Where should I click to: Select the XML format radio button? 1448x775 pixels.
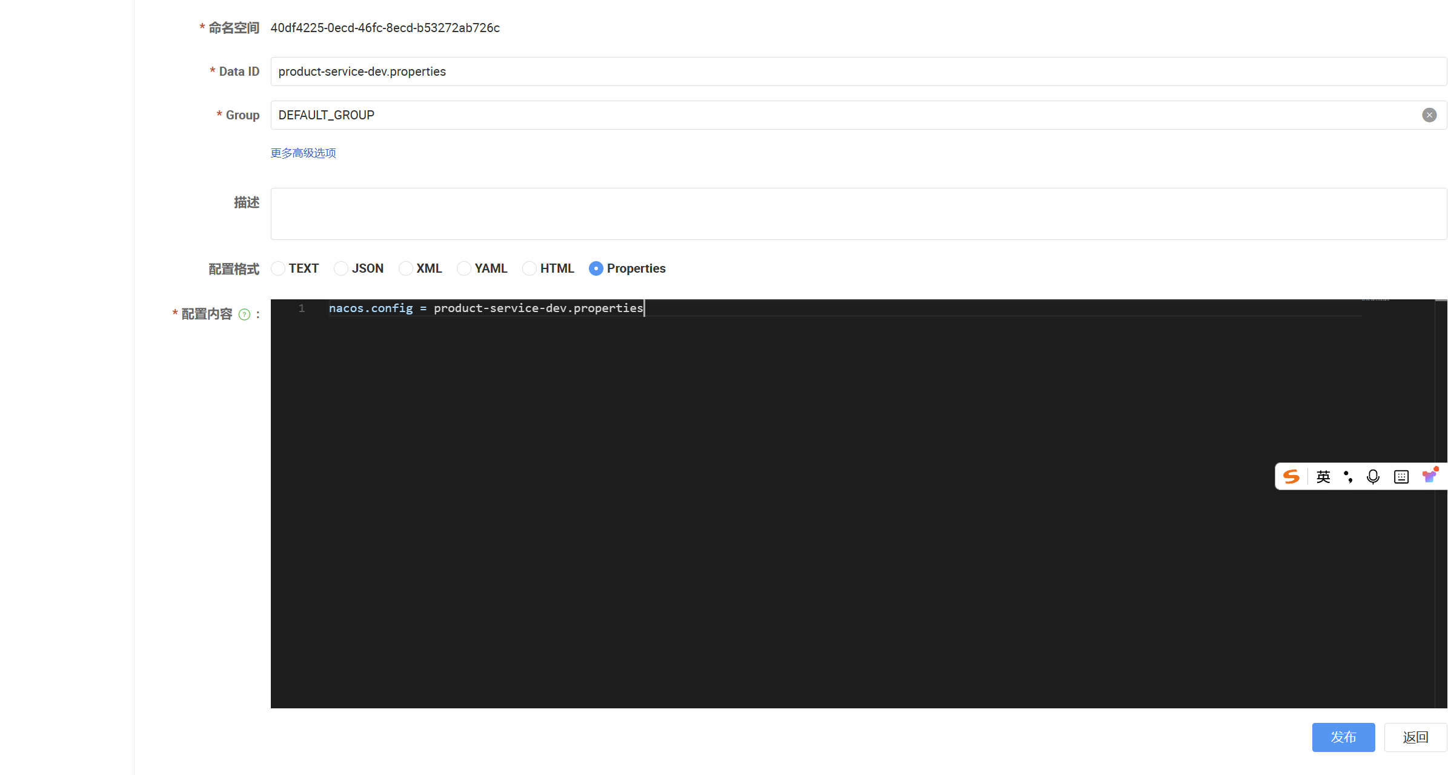[x=406, y=268]
